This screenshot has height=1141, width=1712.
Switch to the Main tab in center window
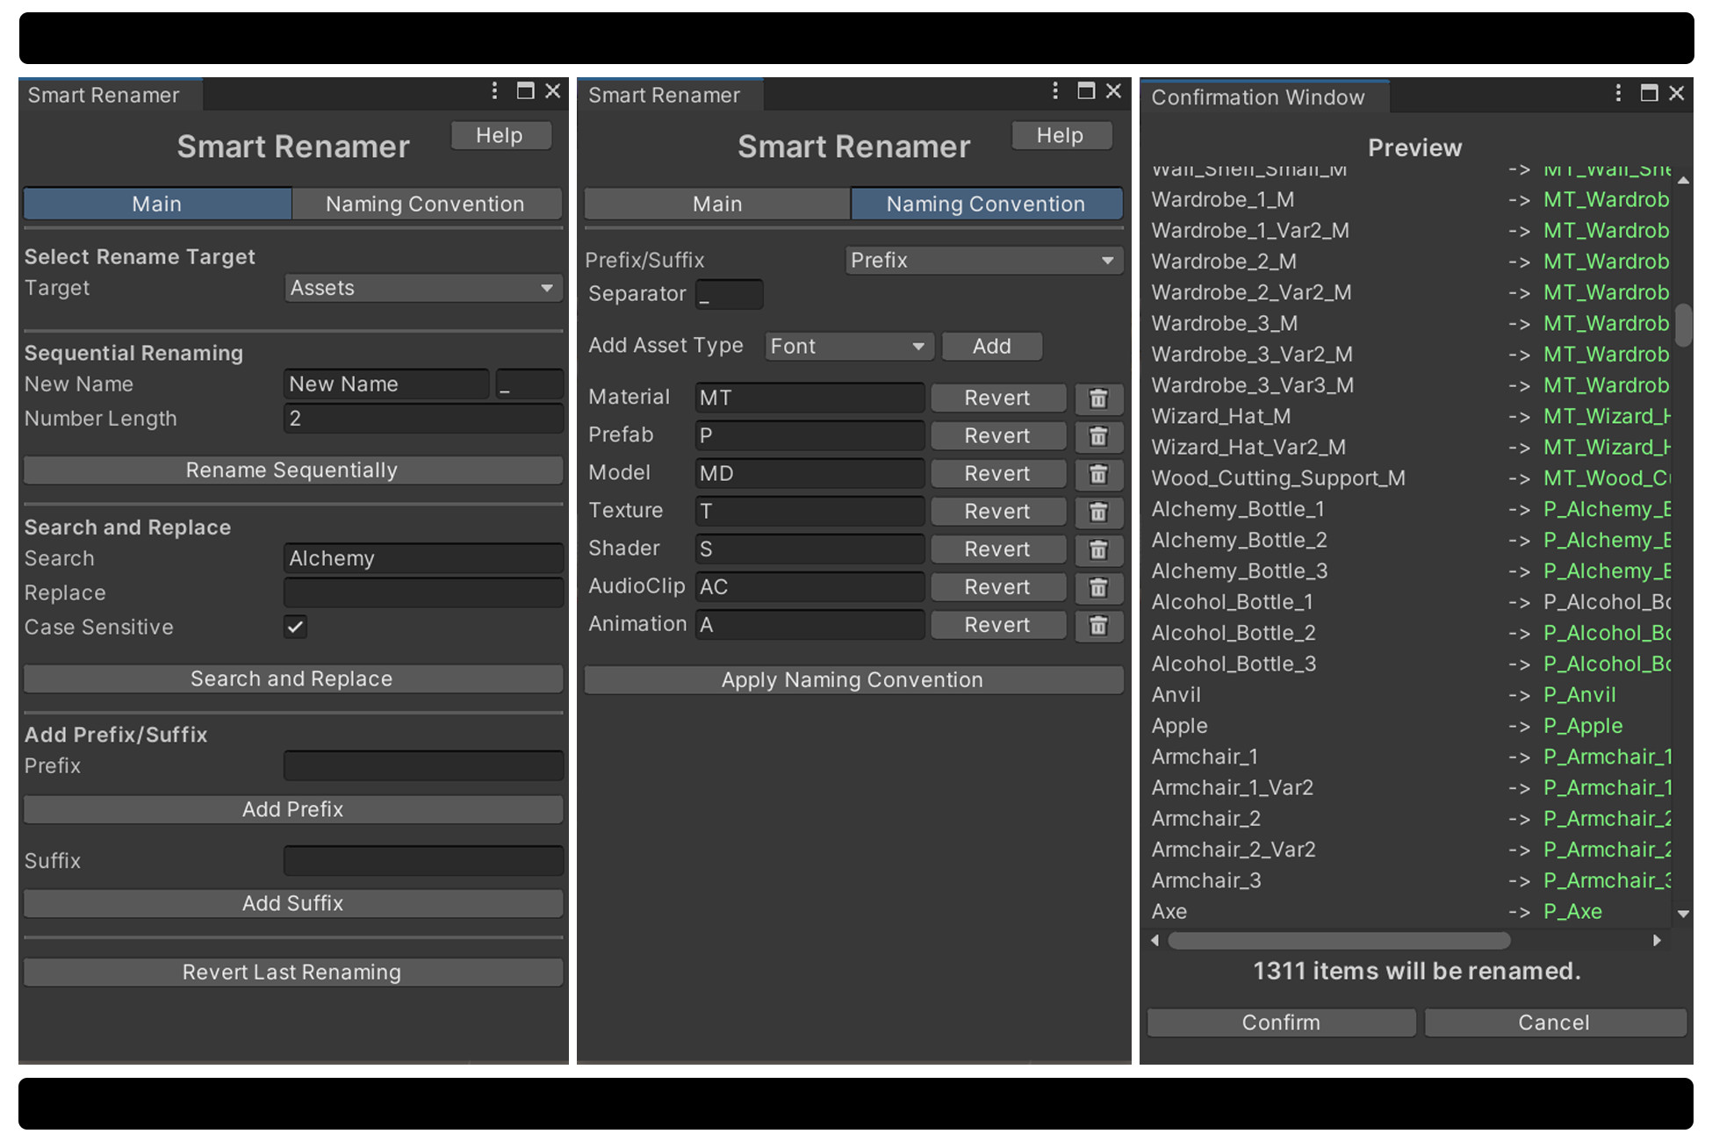tap(716, 204)
